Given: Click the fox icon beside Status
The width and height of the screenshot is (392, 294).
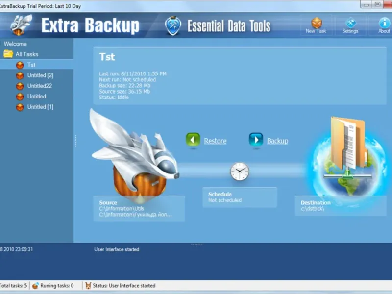Looking at the screenshot, I should point(88,286).
